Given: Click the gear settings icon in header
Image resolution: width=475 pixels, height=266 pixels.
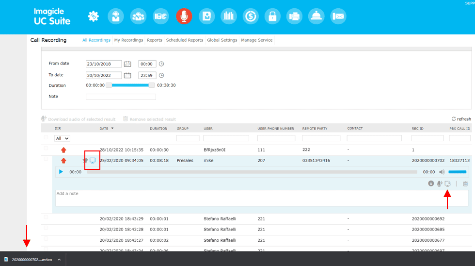Looking at the screenshot, I should 93,17.
